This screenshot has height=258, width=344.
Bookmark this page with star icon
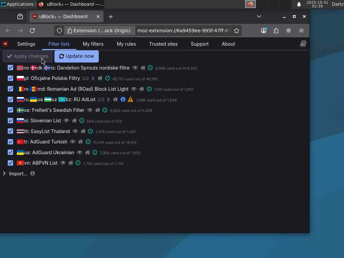pos(236,31)
